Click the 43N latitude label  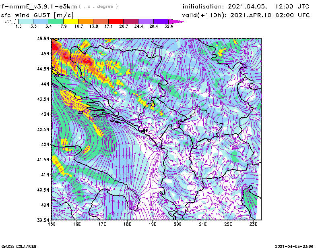pos(45,114)
